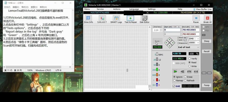Click the Pause icon button
Screen dimensions: 228x102
tap(196, 18)
